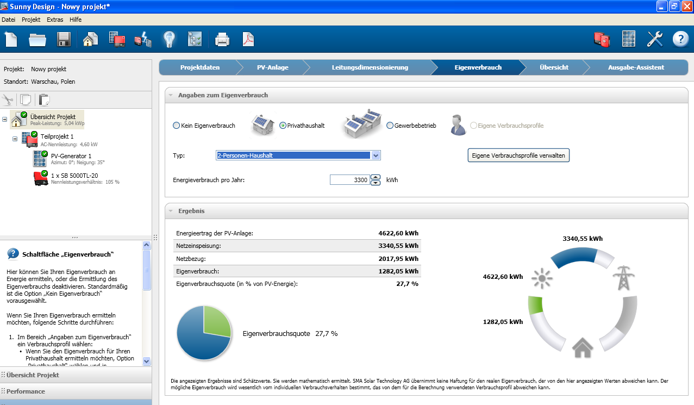
Task: Open the Projekt menu
Action: 31,20
